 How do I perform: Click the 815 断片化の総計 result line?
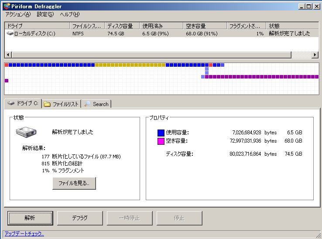[62, 164]
